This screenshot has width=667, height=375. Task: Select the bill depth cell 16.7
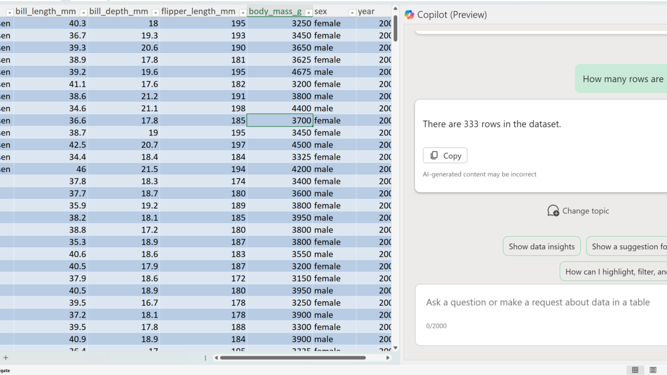tap(124, 303)
